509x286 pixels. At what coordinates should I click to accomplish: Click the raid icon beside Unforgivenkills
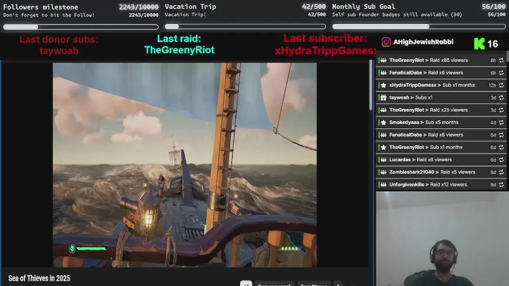383,184
